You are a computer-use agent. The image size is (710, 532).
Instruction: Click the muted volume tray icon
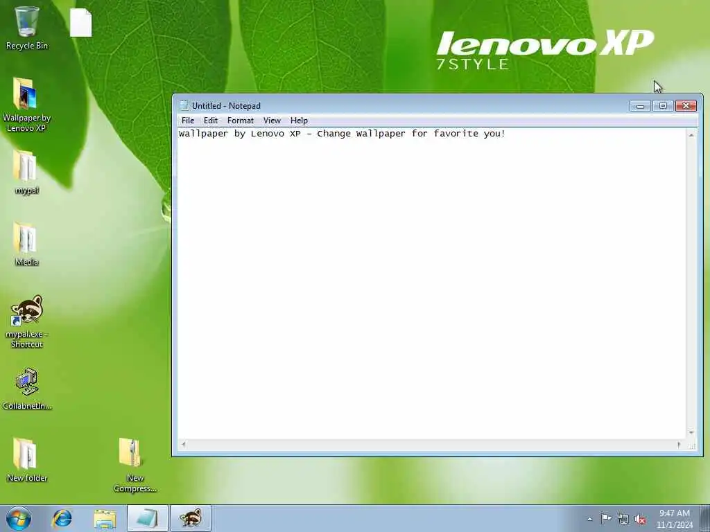[640, 520]
